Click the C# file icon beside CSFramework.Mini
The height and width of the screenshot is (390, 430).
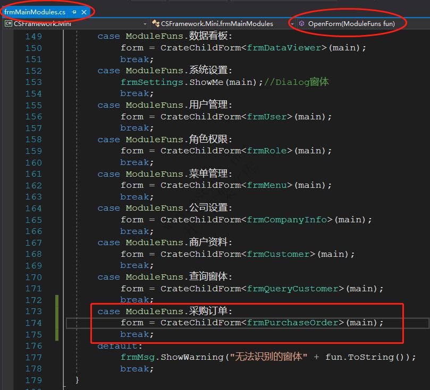(x=7, y=23)
